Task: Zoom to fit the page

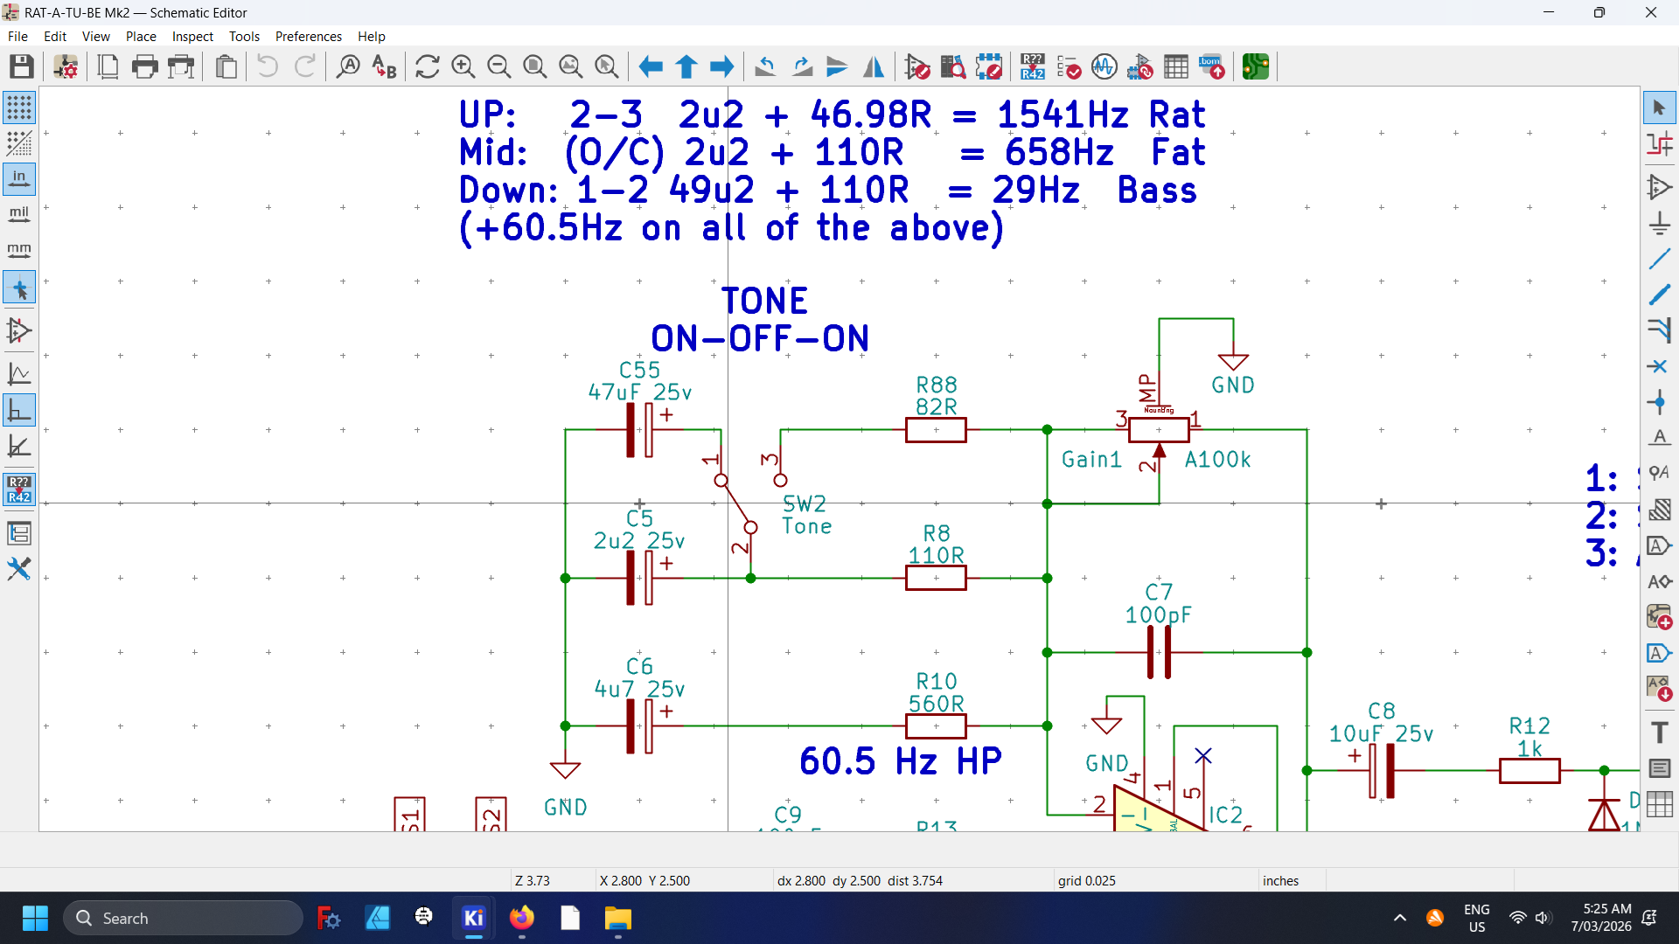Action: pyautogui.click(x=534, y=66)
